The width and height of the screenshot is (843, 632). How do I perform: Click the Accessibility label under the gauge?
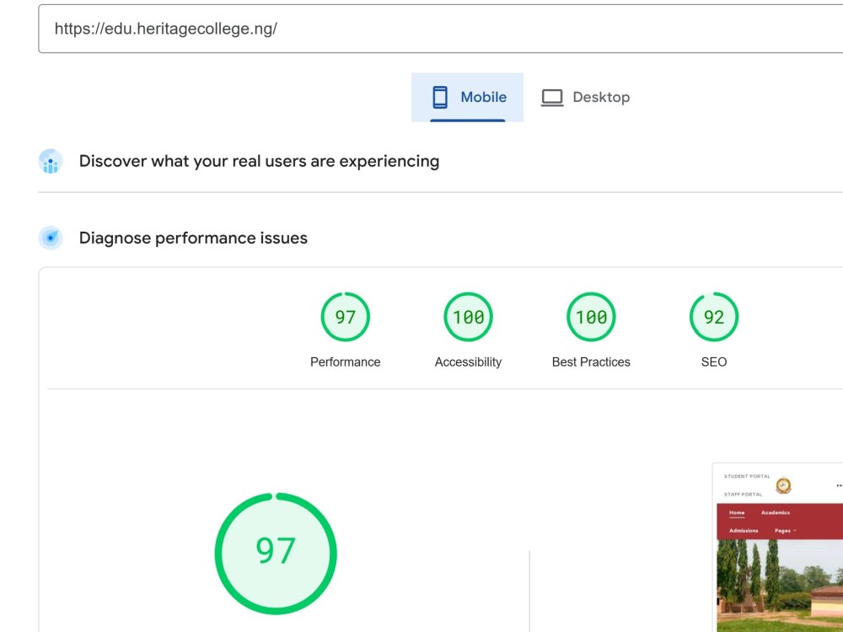(x=468, y=362)
